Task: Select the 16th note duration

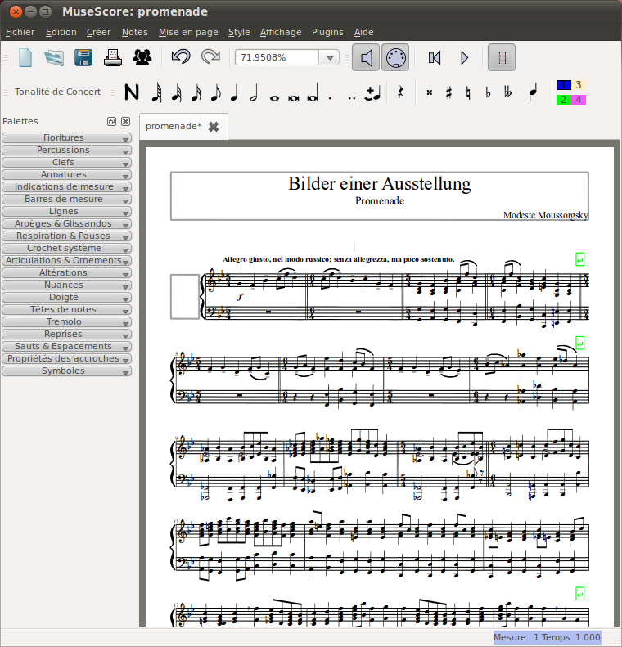Action: [x=196, y=92]
